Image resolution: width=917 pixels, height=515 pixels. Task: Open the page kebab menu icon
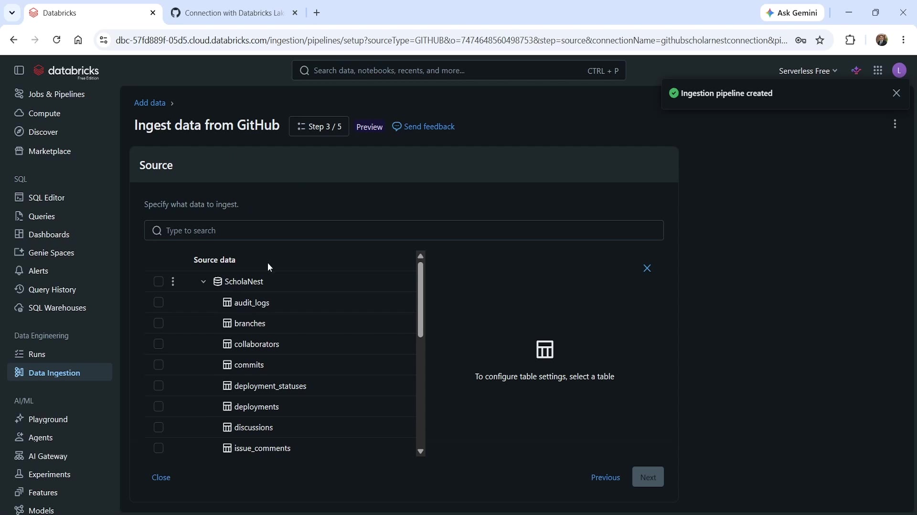pyautogui.click(x=895, y=124)
